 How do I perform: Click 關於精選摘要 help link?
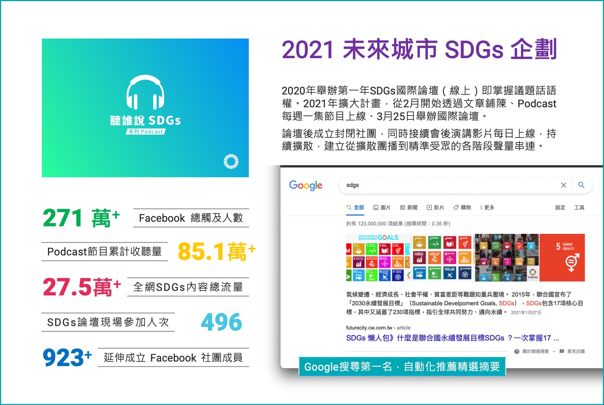pos(532,351)
